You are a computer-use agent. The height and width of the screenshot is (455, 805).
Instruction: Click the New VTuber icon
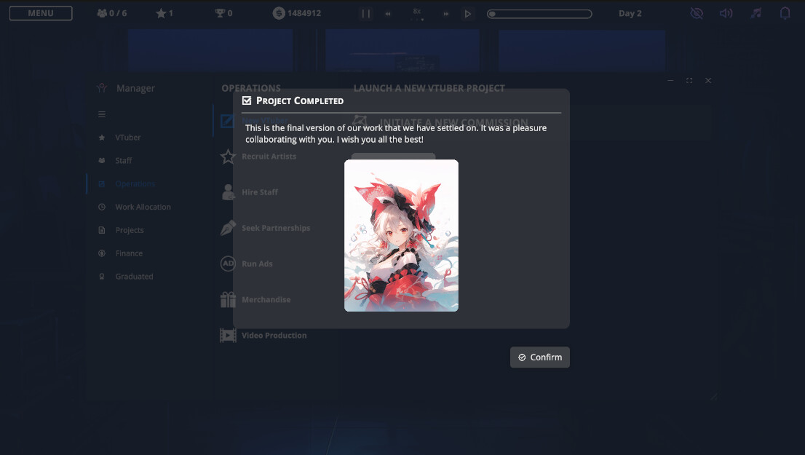point(227,120)
